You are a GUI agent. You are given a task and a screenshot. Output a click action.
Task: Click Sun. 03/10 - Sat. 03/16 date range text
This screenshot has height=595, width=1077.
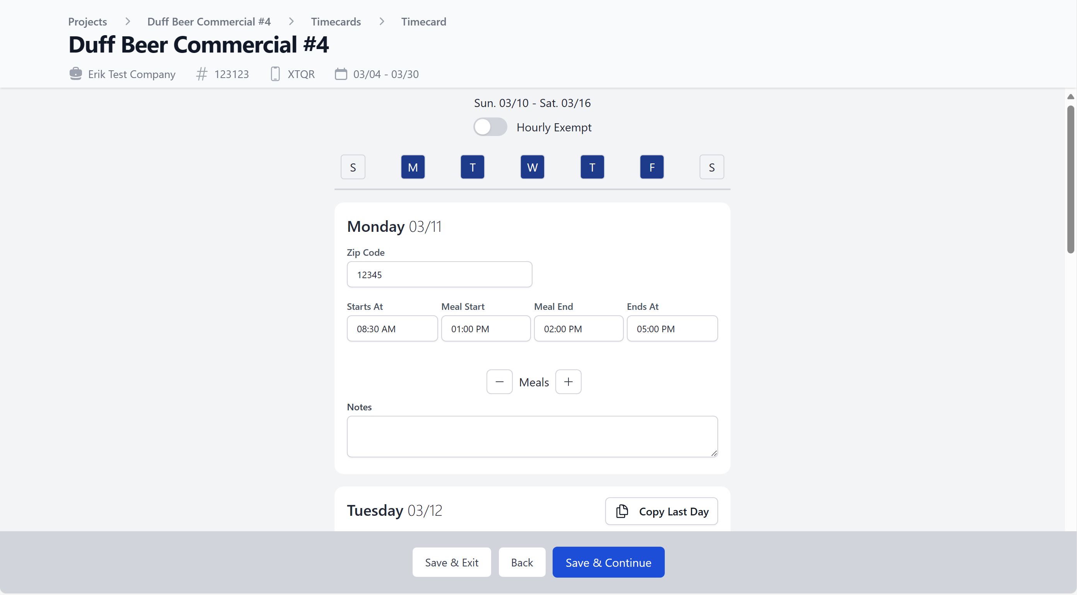[x=532, y=103]
